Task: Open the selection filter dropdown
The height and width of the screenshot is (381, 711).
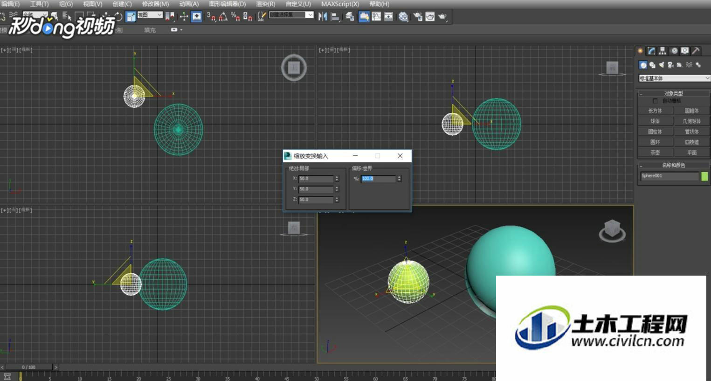Action: tap(35, 14)
